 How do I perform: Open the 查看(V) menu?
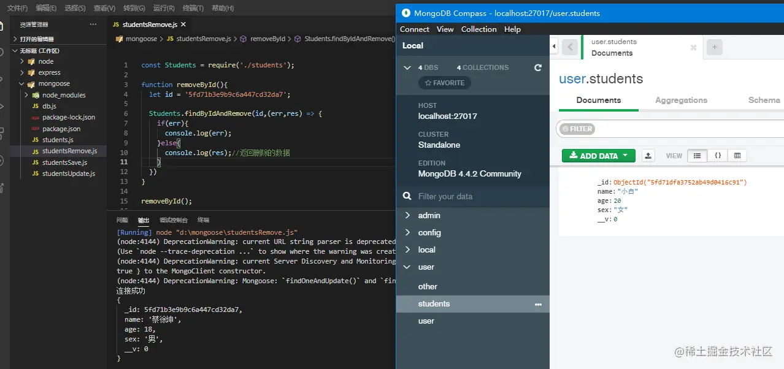click(x=104, y=8)
